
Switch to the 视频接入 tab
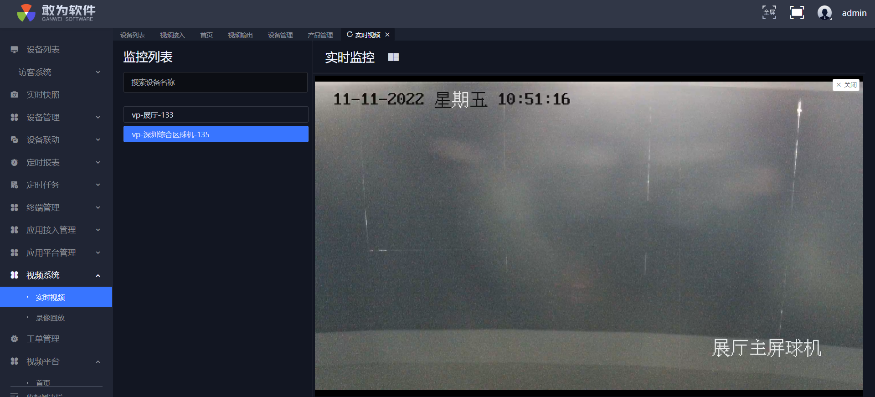point(172,35)
